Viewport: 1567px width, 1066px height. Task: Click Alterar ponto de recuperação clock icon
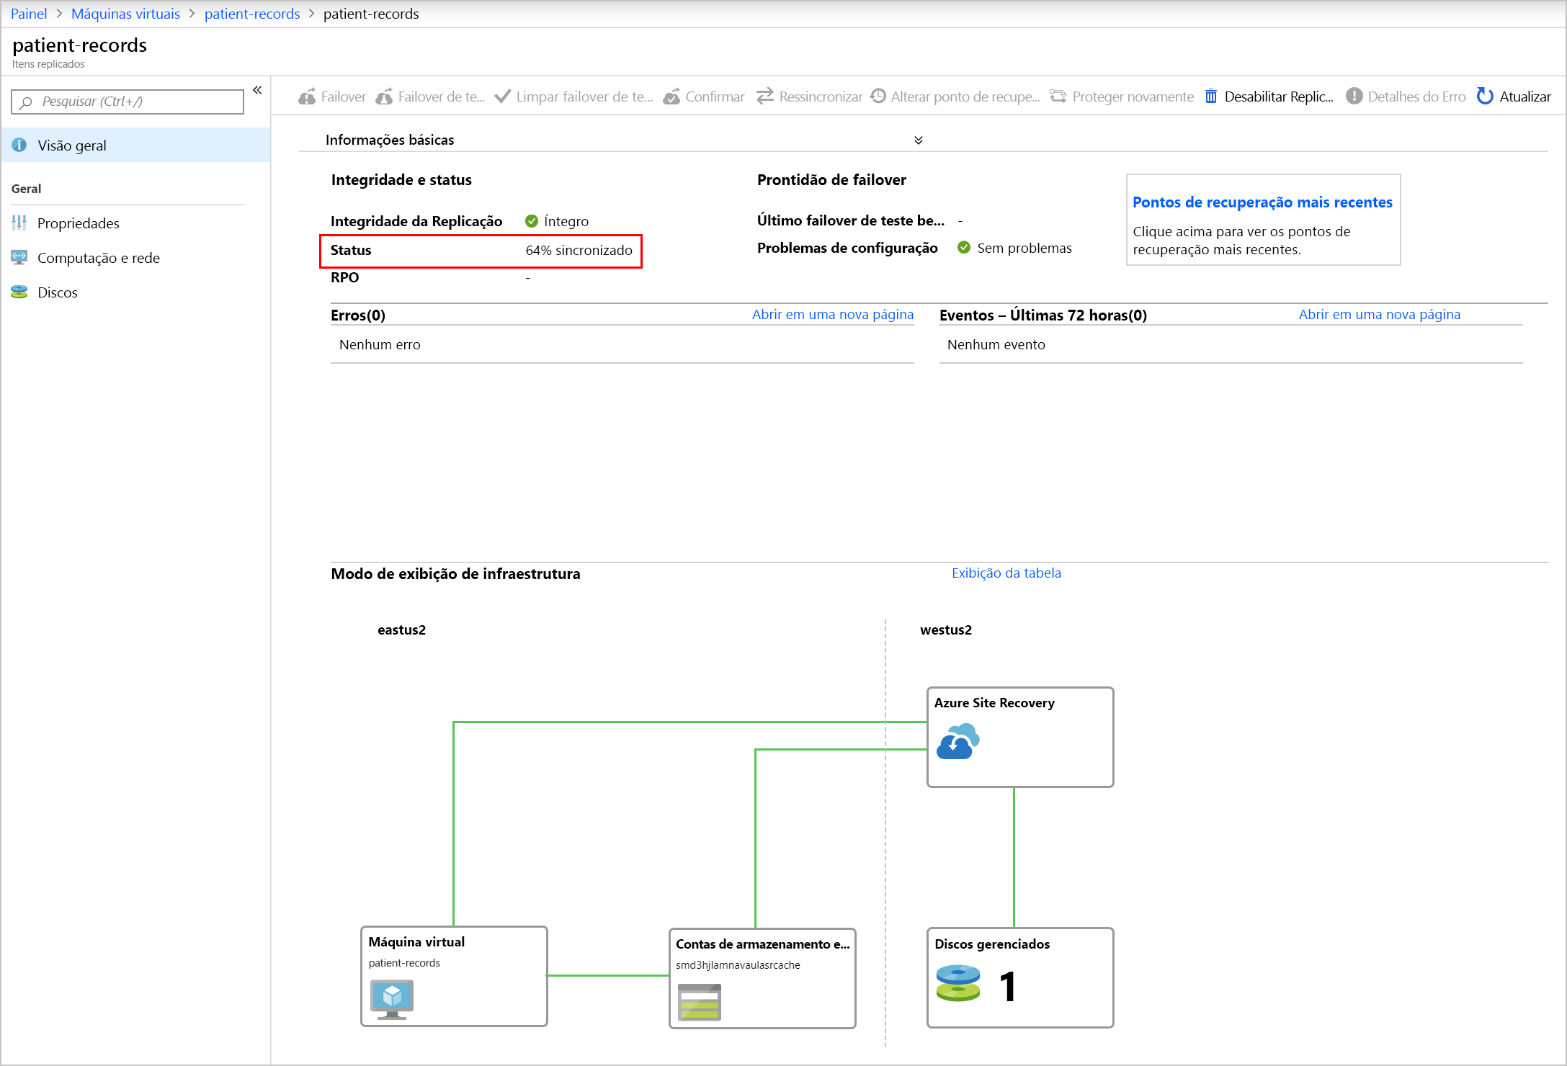tap(878, 96)
